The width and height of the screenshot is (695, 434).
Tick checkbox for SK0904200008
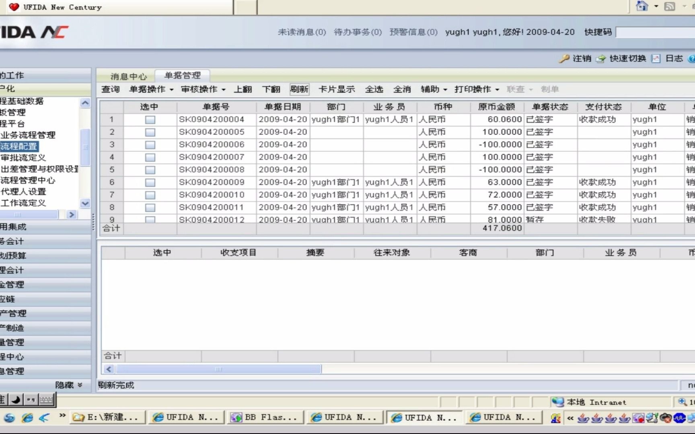pos(150,170)
